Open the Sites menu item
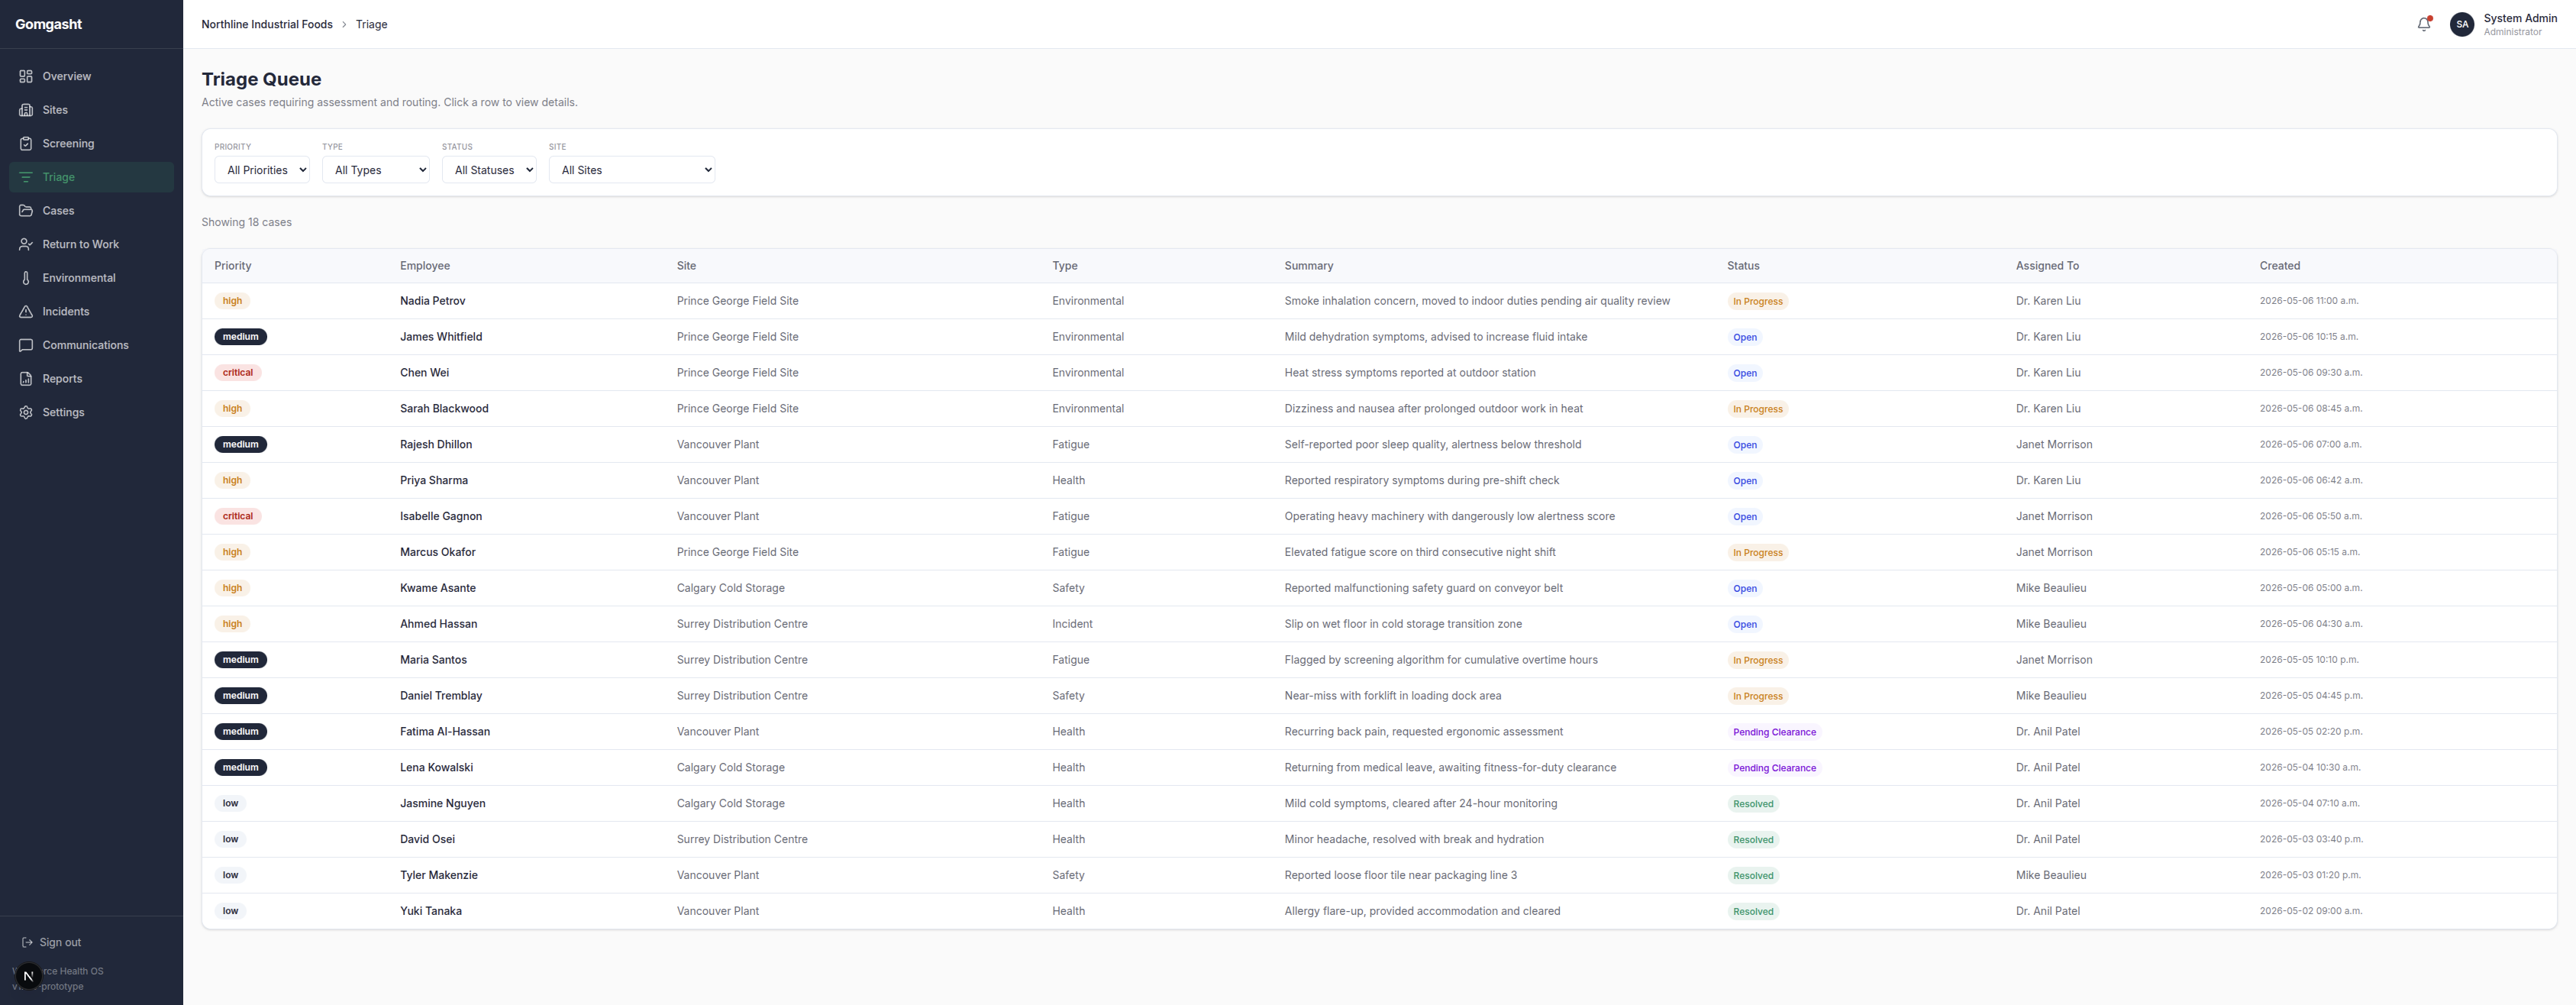The image size is (2576, 1005). point(91,110)
